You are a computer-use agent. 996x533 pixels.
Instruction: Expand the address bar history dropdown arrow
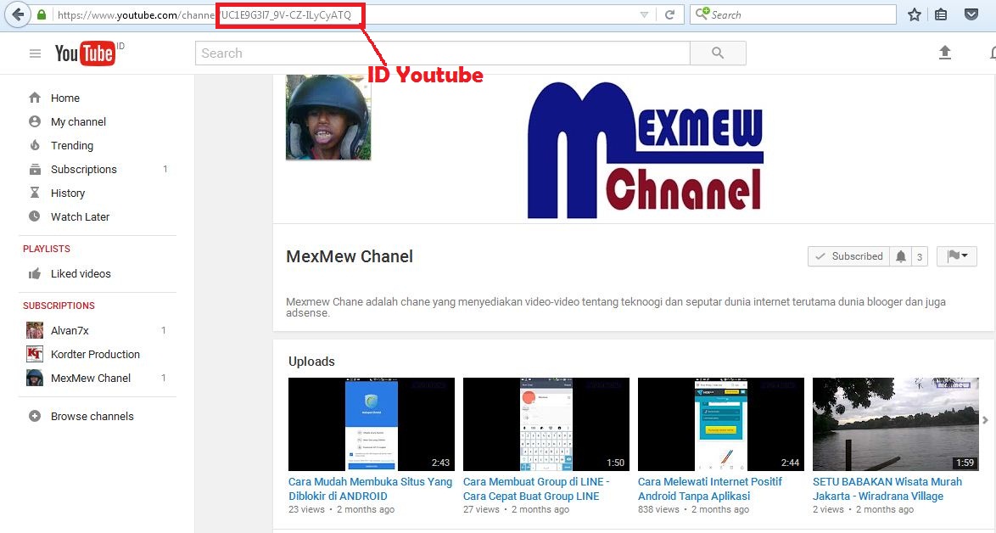pyautogui.click(x=643, y=14)
